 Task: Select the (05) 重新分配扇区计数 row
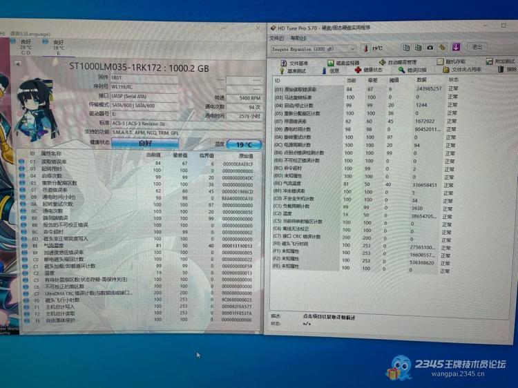[304, 113]
